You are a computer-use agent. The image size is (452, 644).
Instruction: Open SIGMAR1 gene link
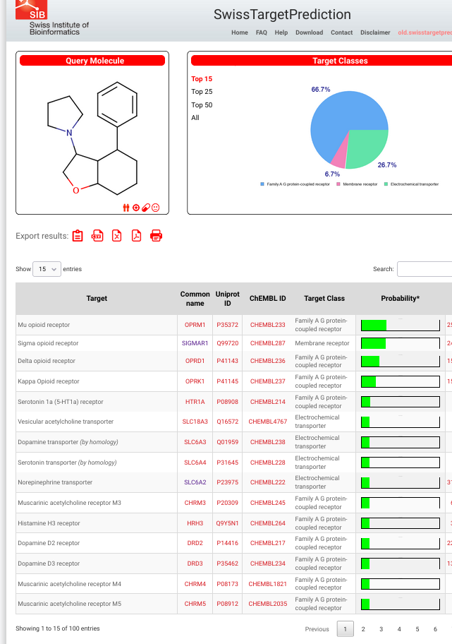195,343
